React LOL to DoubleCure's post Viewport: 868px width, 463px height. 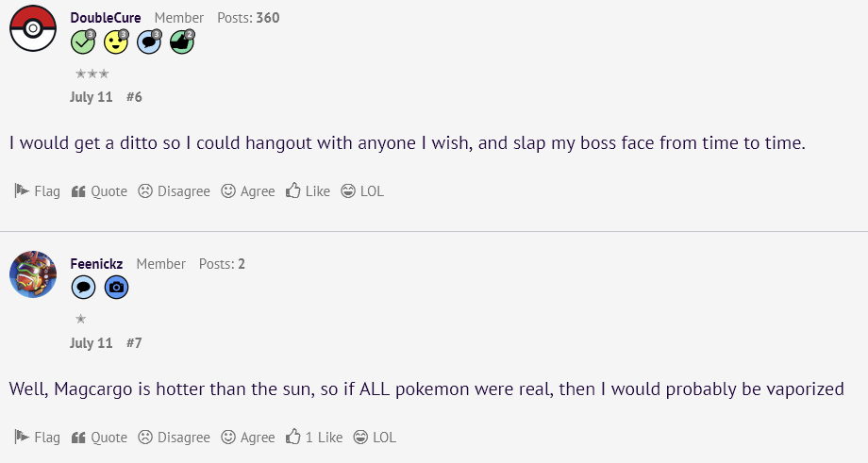pos(362,191)
